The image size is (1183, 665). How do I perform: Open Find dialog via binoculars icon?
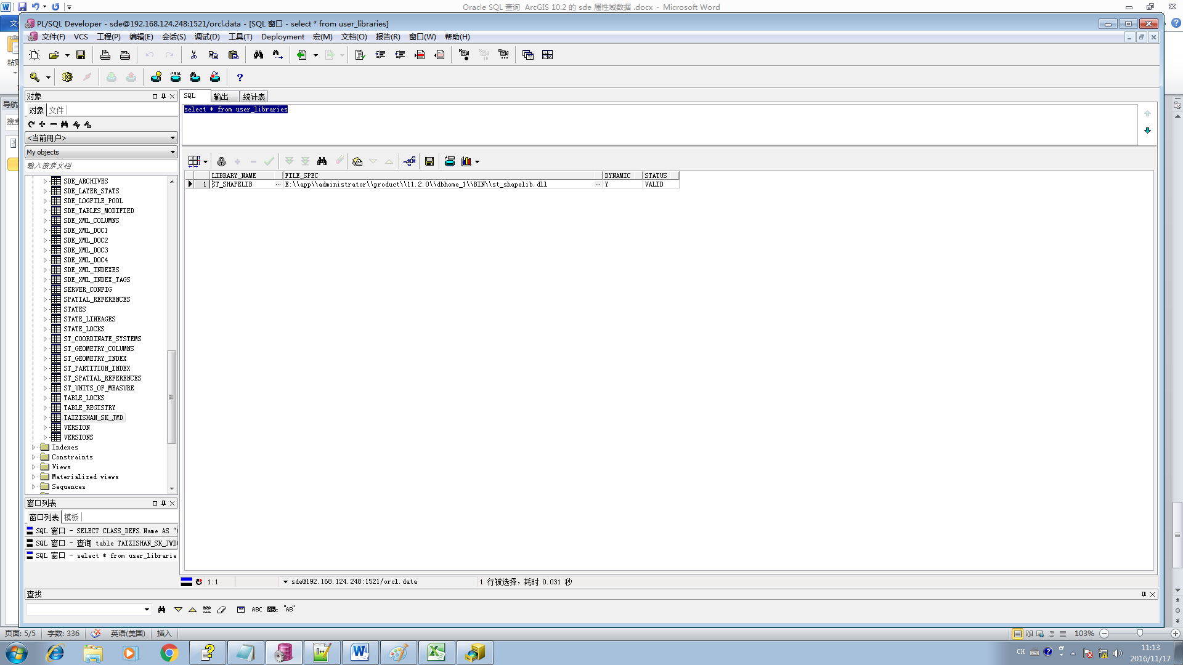pyautogui.click(x=258, y=55)
